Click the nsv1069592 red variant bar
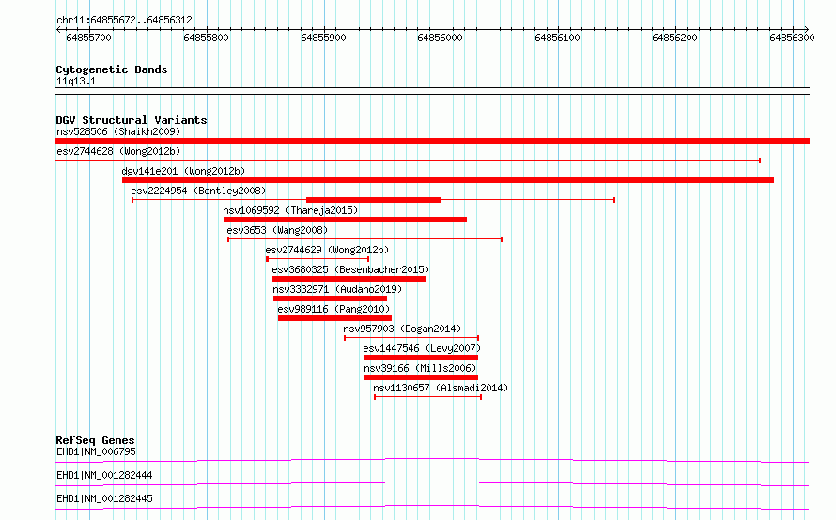The height and width of the screenshot is (520, 836). (x=345, y=220)
